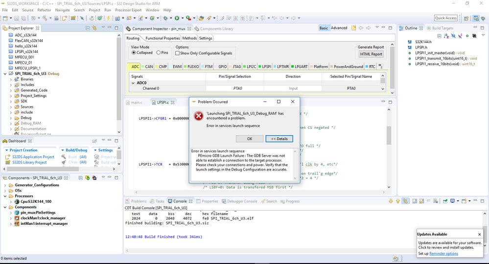This screenshot has width=489, height=264.
Task: Collapse the Project Creation dashboard section
Action: tap(6, 150)
